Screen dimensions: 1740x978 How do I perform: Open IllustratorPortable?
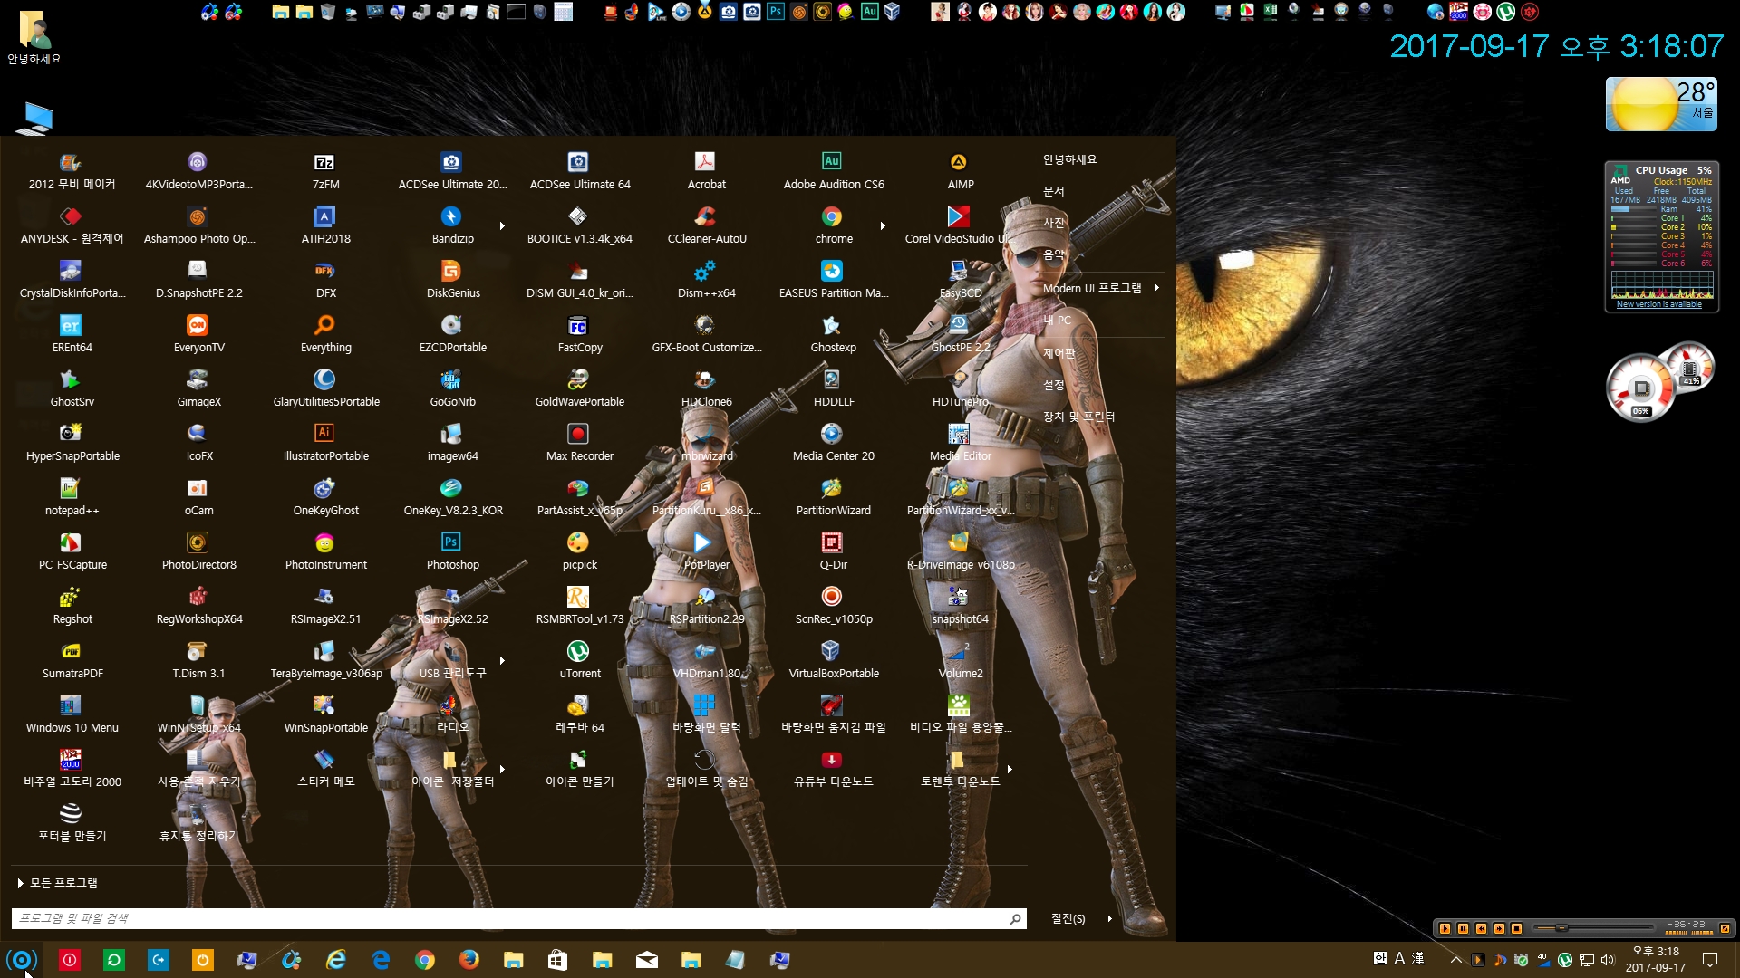tap(325, 443)
